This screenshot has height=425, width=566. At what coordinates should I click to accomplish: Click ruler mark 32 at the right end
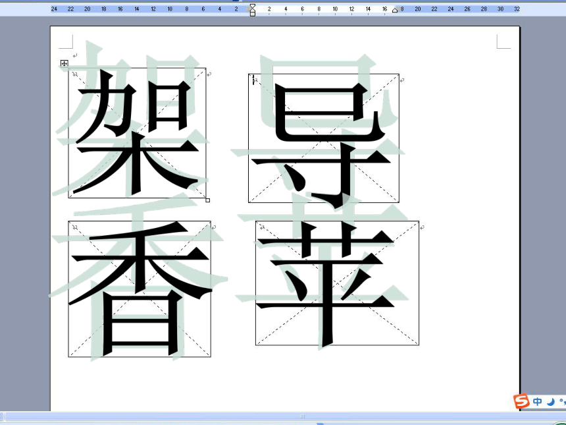coord(517,9)
